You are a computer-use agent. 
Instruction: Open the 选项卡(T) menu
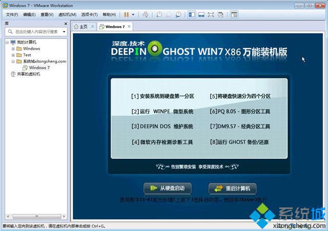(89, 15)
